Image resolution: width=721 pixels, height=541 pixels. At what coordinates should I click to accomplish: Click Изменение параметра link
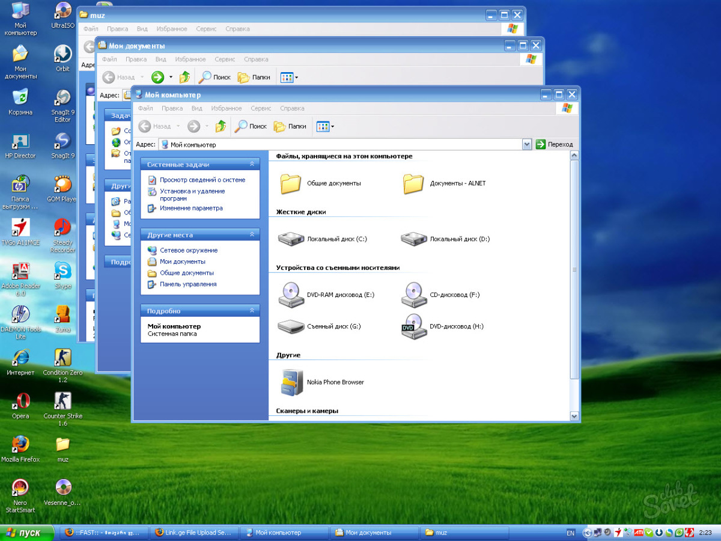click(x=191, y=208)
